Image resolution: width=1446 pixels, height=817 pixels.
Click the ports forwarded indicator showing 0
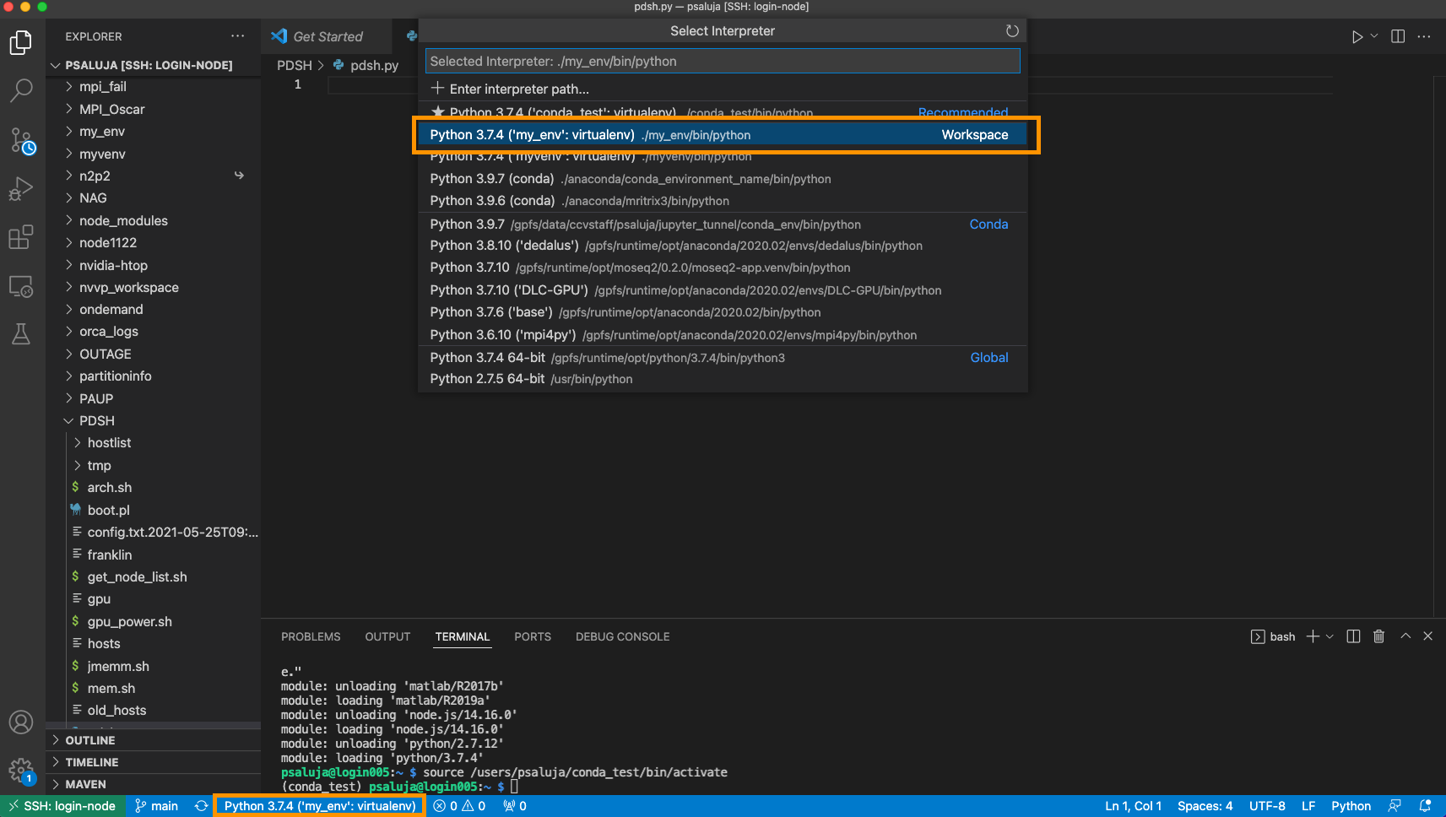click(x=515, y=806)
